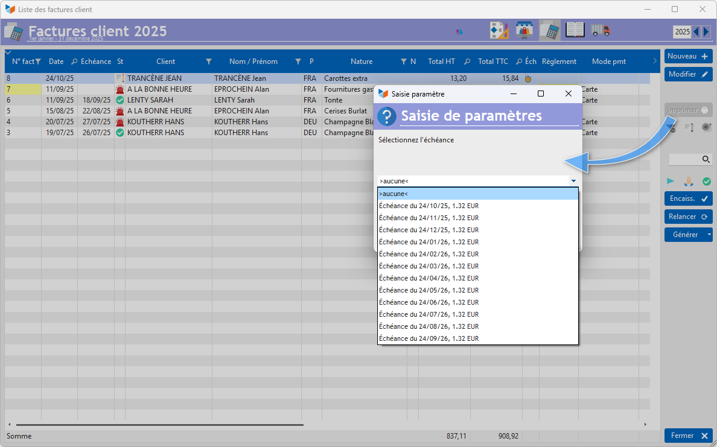Click the praying hands icon
Screen dimensions: 717x447
tap(689, 181)
